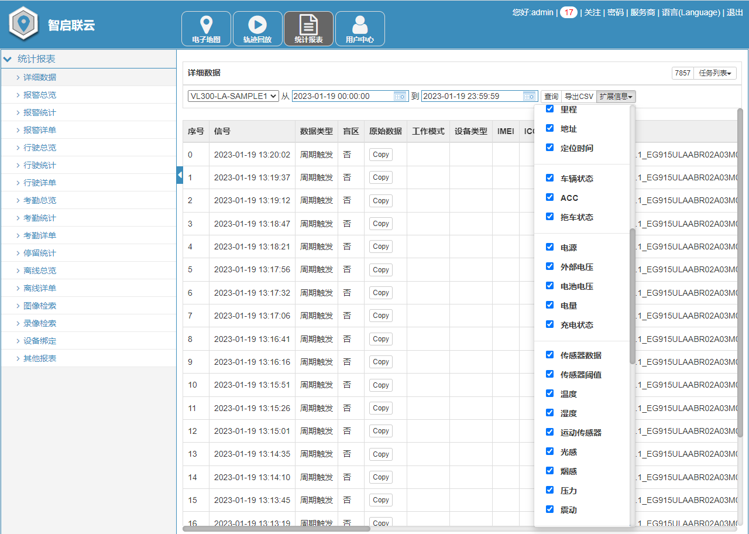Disable the ACC status checkbox
The image size is (749, 534).
(x=549, y=197)
